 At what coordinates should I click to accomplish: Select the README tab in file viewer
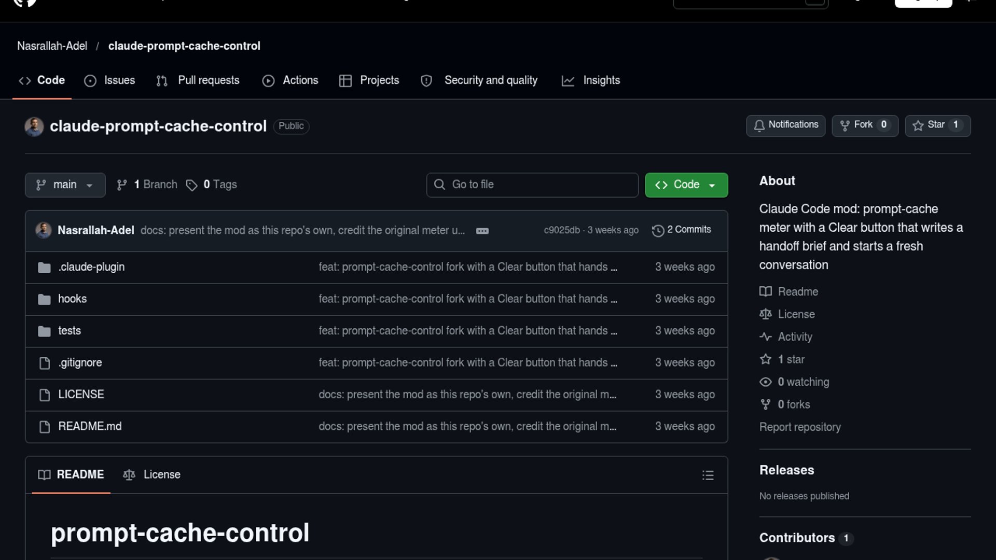pos(71,475)
